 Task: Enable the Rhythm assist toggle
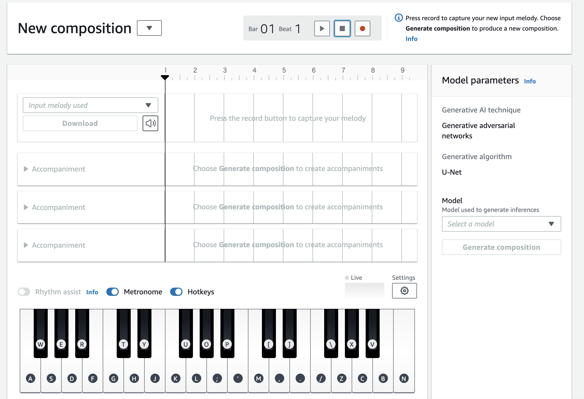(x=24, y=292)
